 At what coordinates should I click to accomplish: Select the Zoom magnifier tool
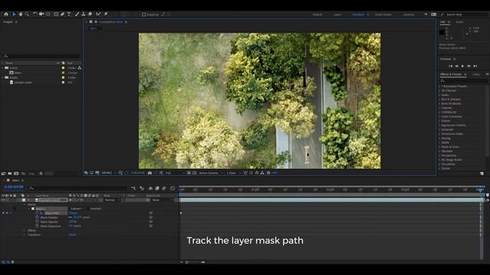(x=28, y=14)
